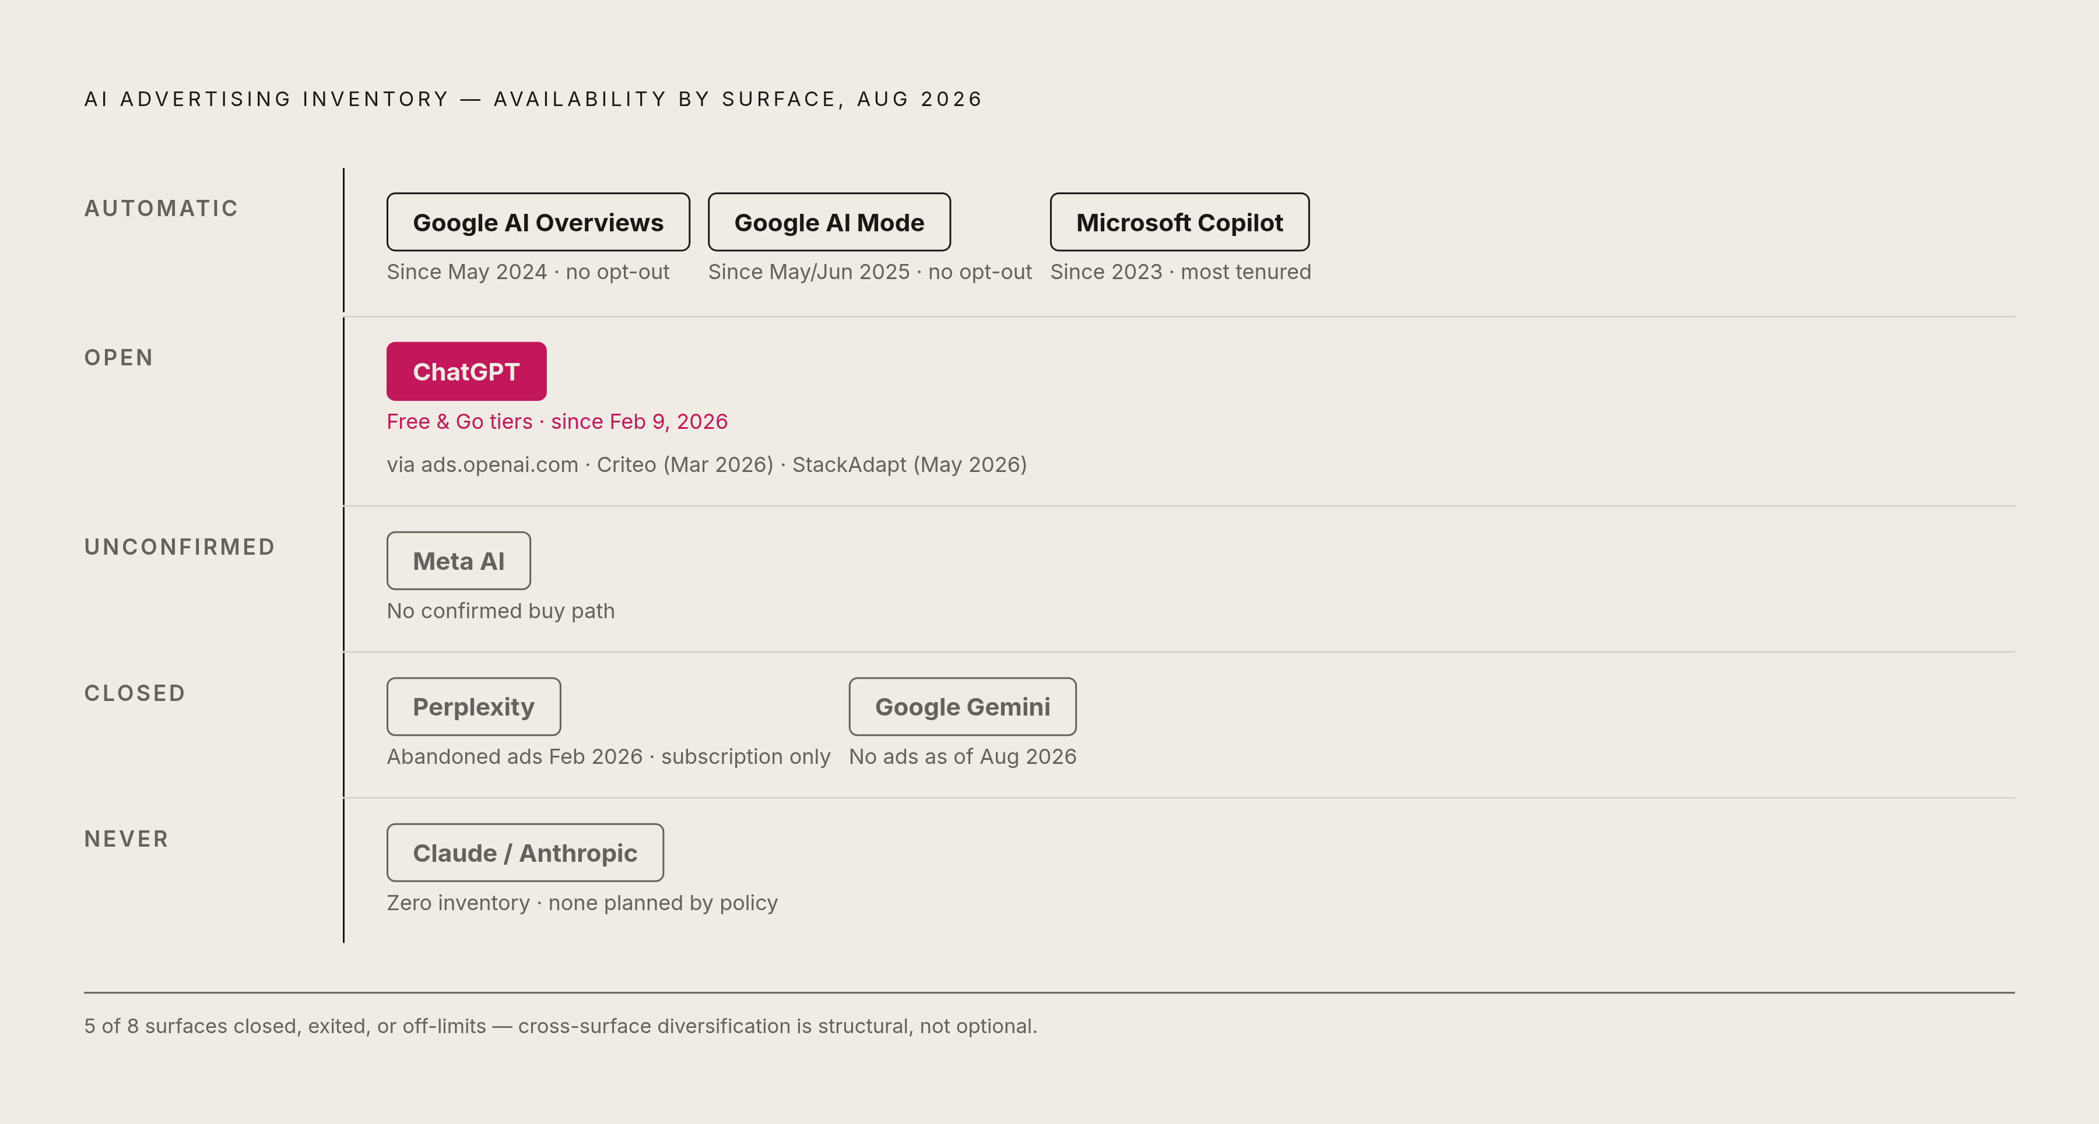Click 'Free & Go tiers · since Feb 9, 2026'

[x=557, y=422]
